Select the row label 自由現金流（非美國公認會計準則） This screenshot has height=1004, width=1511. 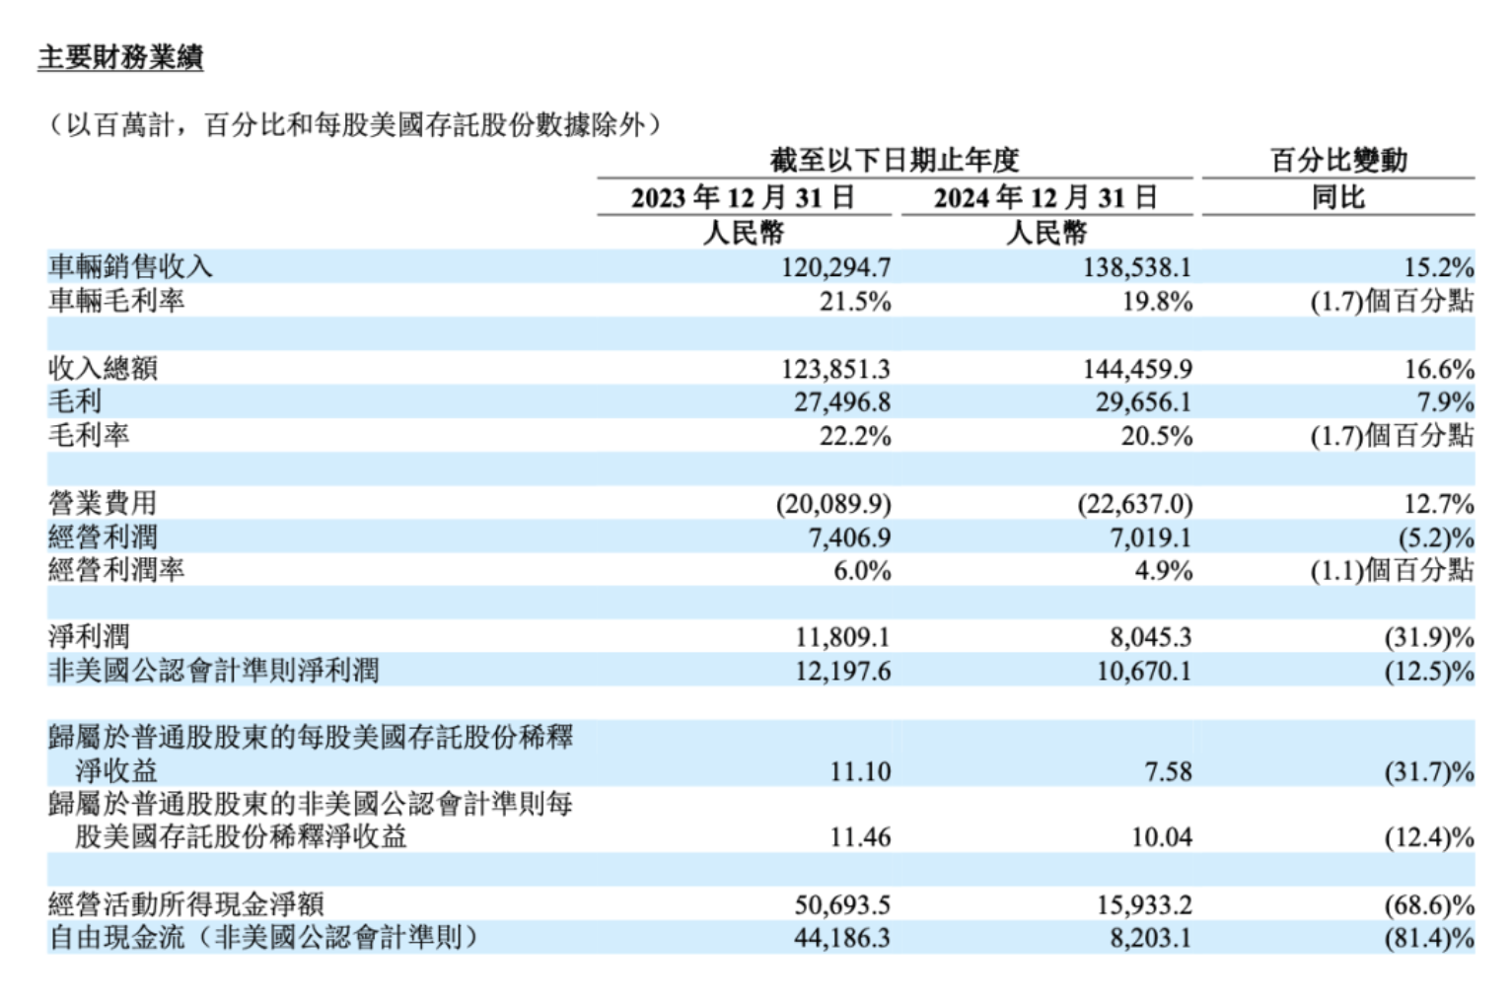tap(263, 938)
